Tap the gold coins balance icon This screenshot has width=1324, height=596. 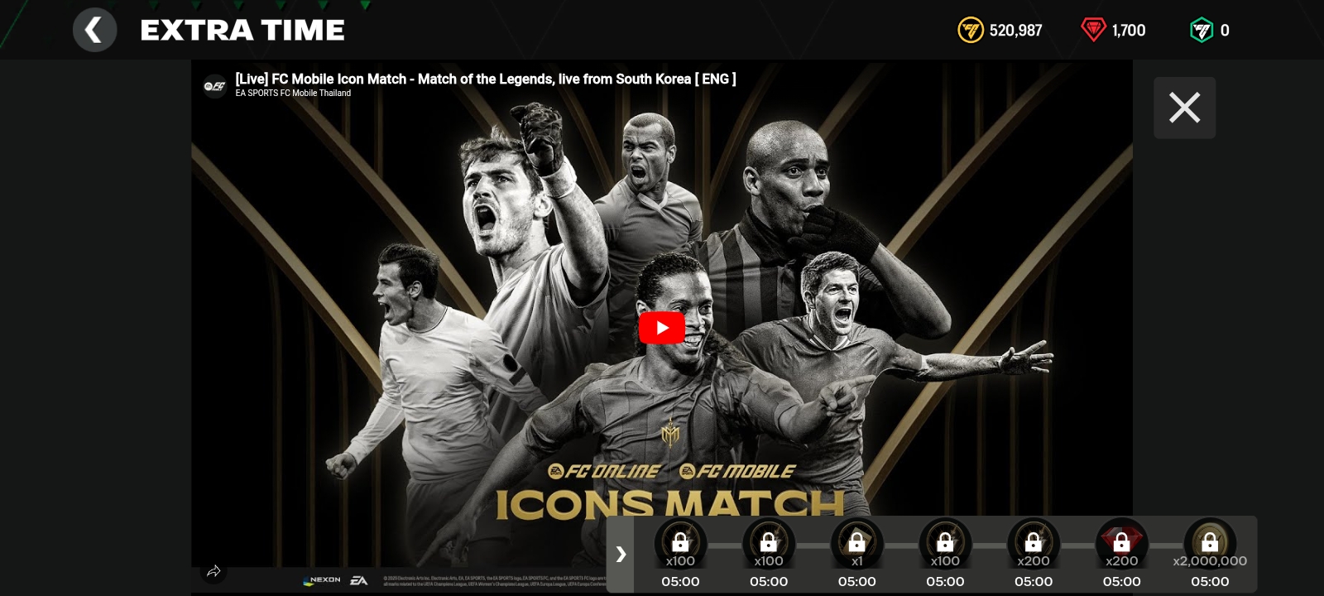[970, 31]
